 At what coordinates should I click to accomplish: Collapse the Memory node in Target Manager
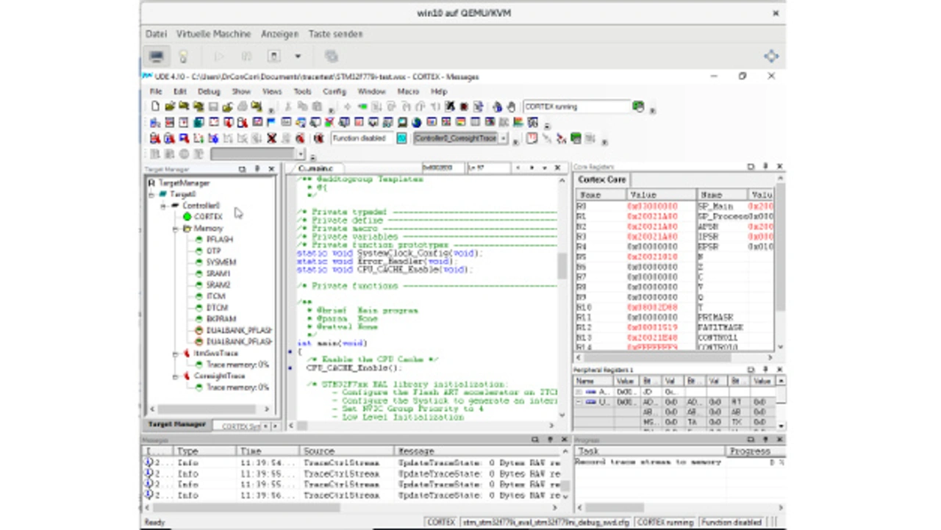pos(176,228)
